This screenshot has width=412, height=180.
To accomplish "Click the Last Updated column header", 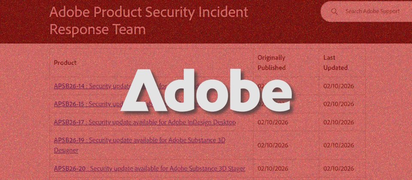I will coord(336,63).
